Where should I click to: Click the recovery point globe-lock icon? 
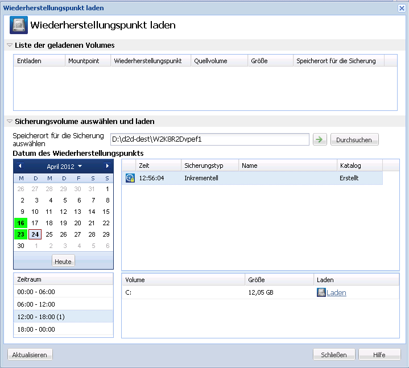[130, 178]
